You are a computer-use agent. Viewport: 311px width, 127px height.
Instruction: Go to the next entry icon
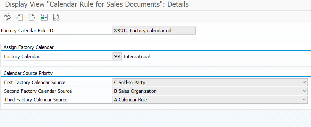[32, 17]
